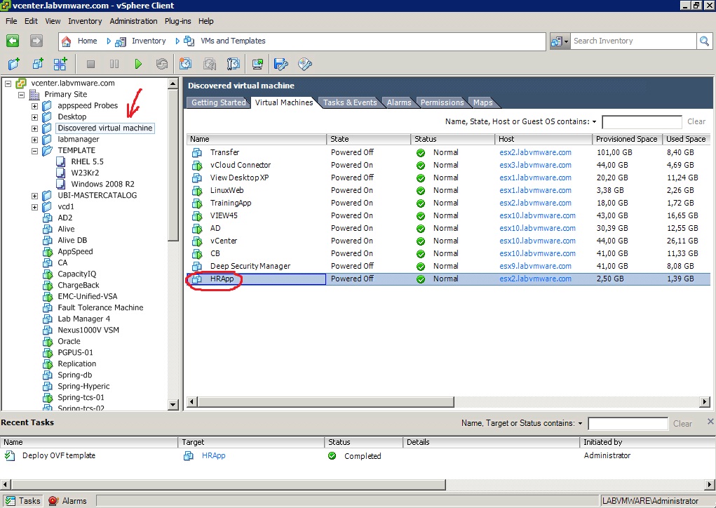Click the green Normal status icon for Transfer

(421, 152)
